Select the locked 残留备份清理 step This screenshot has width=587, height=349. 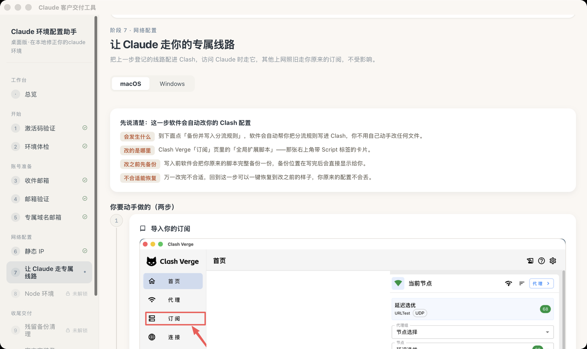[x=49, y=330]
